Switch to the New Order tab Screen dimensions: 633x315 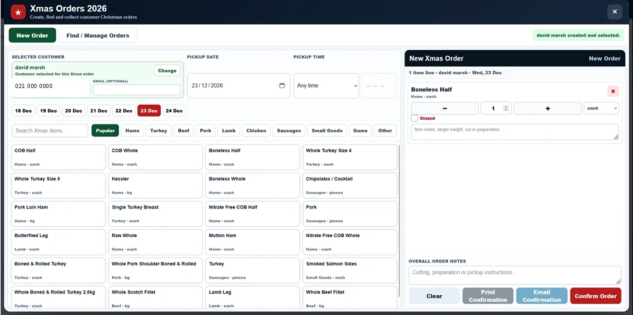(32, 35)
